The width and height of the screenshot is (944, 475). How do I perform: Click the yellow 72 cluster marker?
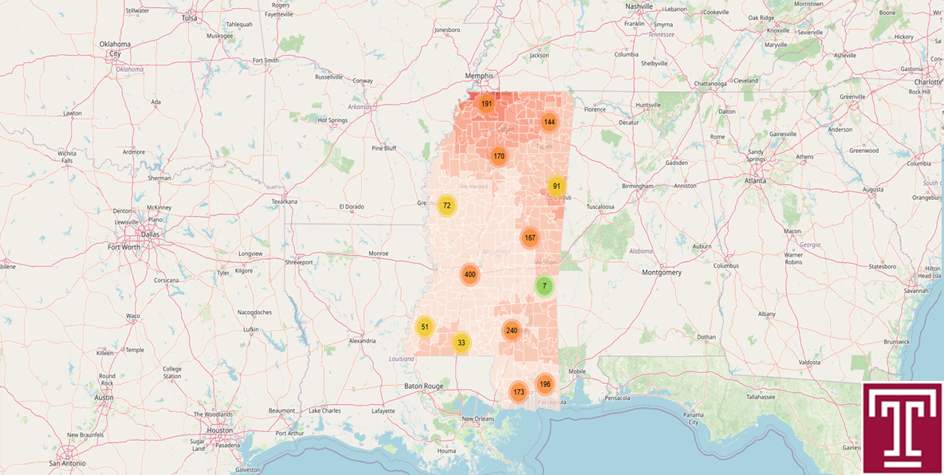pos(446,206)
